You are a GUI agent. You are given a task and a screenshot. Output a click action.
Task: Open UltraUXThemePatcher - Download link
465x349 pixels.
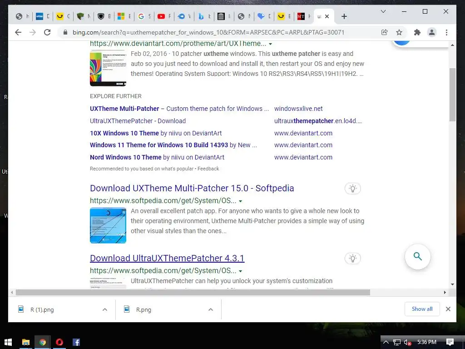pos(138,121)
